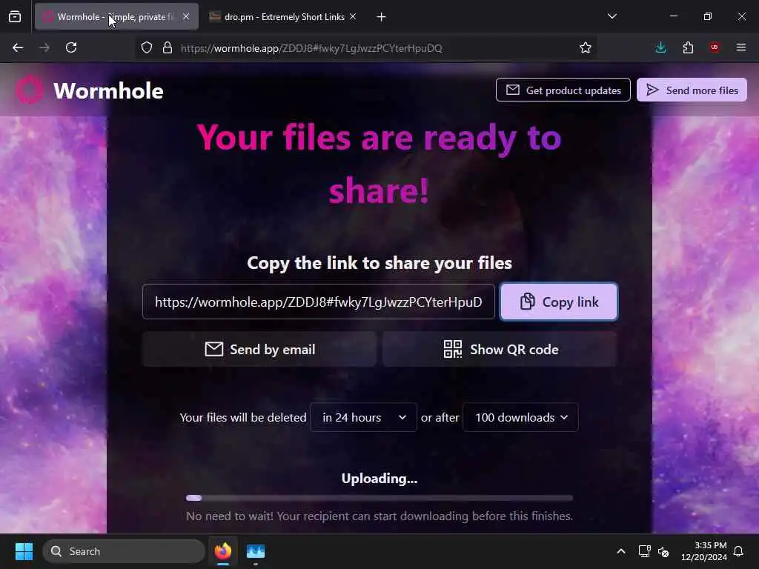Click the muted volume tray icon
This screenshot has height=569, width=759.
[x=663, y=551]
